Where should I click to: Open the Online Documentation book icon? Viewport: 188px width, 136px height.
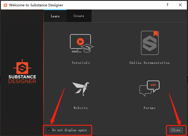(x=150, y=43)
